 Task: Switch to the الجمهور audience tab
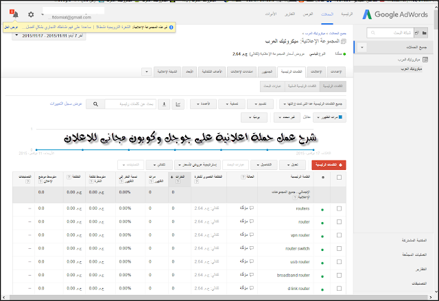pyautogui.click(x=267, y=72)
